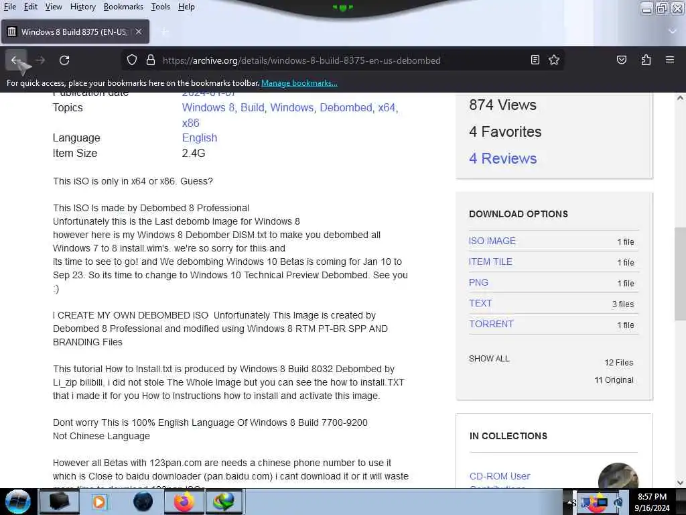
Task: Open the x64 topic link
Action: click(388, 108)
